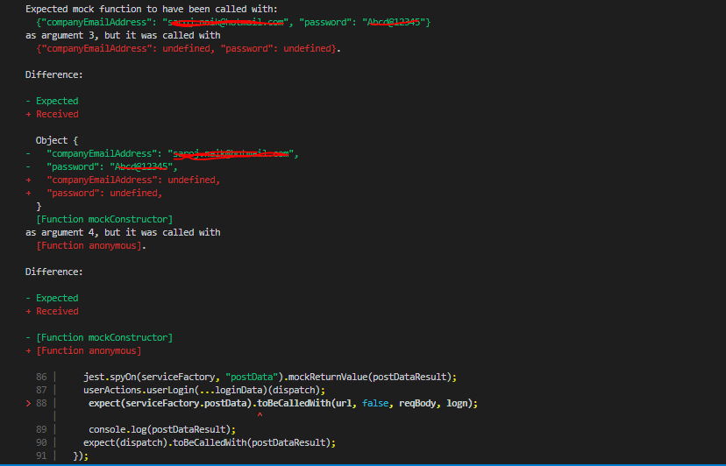Screen dimensions: 726x466
Task: Click line number 87 in the gutter
Action: (41, 390)
